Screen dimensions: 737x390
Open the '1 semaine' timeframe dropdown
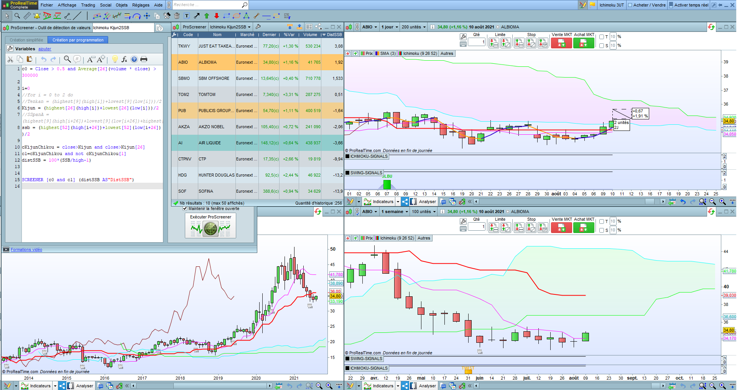(x=395, y=212)
